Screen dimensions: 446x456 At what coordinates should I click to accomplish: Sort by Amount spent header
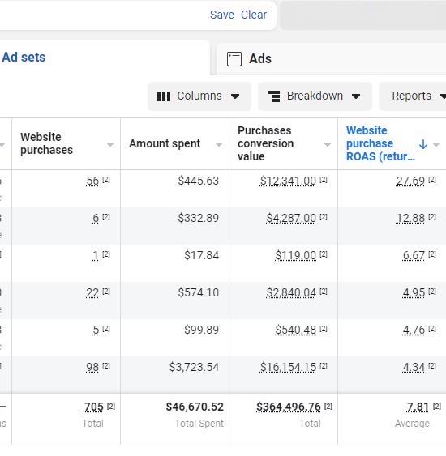pos(165,143)
